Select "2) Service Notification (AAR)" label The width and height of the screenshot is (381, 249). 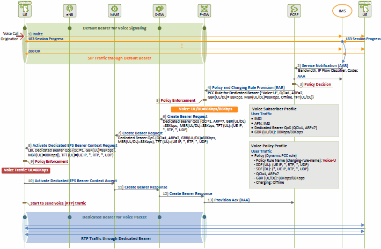pyautogui.click(x=323, y=65)
